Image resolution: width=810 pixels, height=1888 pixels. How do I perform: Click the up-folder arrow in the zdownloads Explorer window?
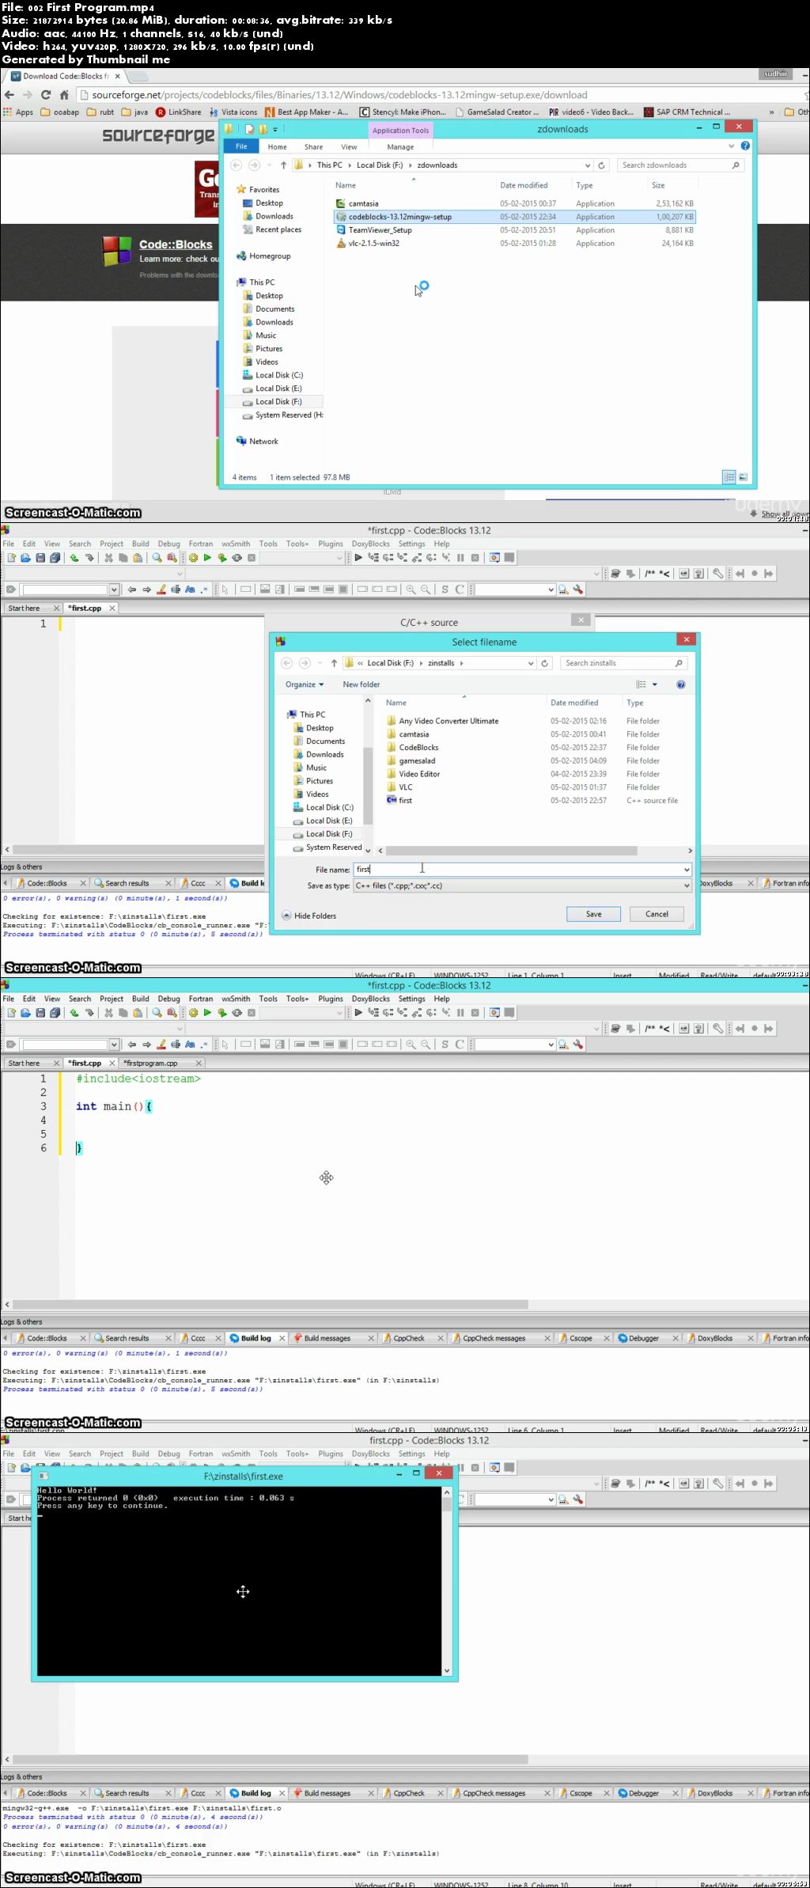[283, 165]
